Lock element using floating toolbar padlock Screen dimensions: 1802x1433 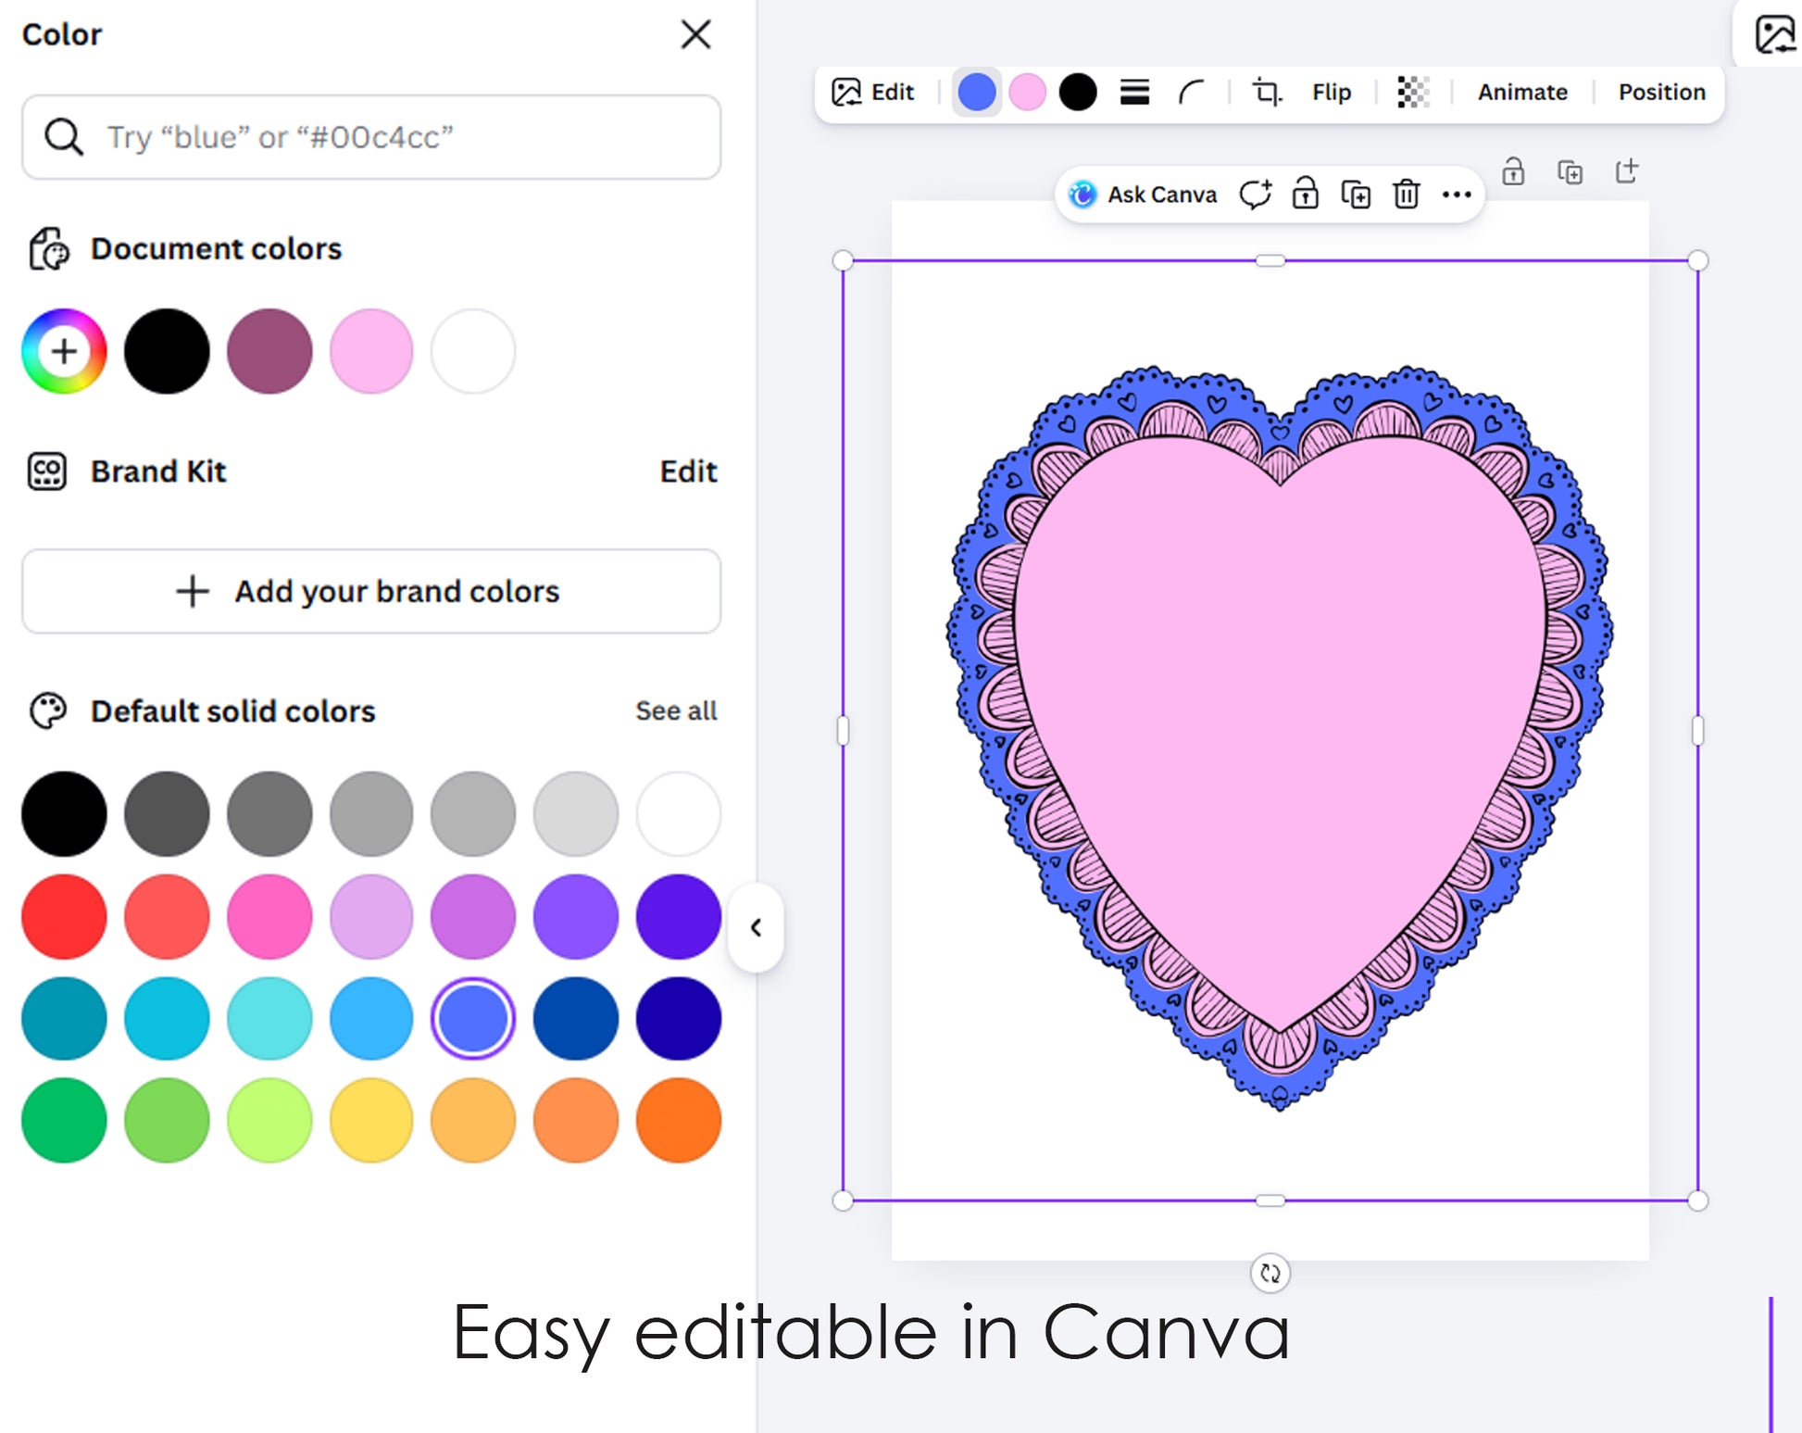coord(1305,195)
